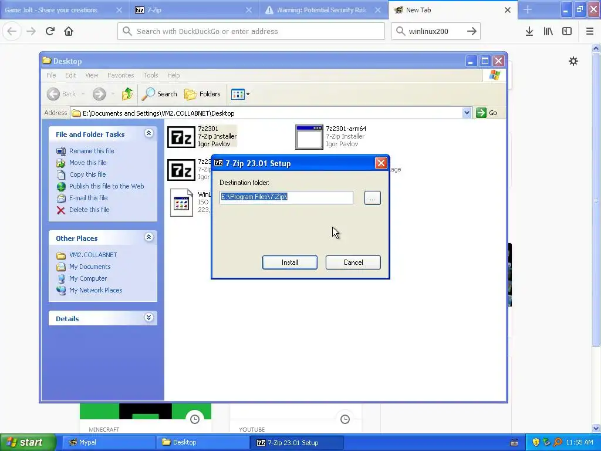The height and width of the screenshot is (451, 601).
Task: Close the 7-Zip 23.01 Setup dialog
Action: [381, 163]
